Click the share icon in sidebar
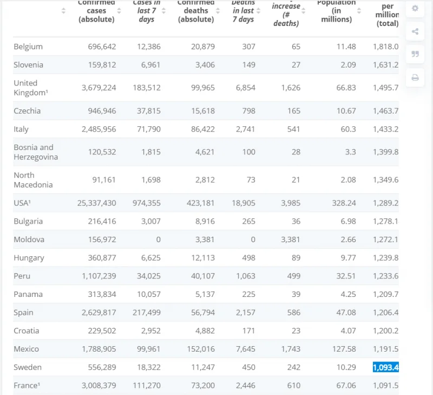 pos(415,31)
